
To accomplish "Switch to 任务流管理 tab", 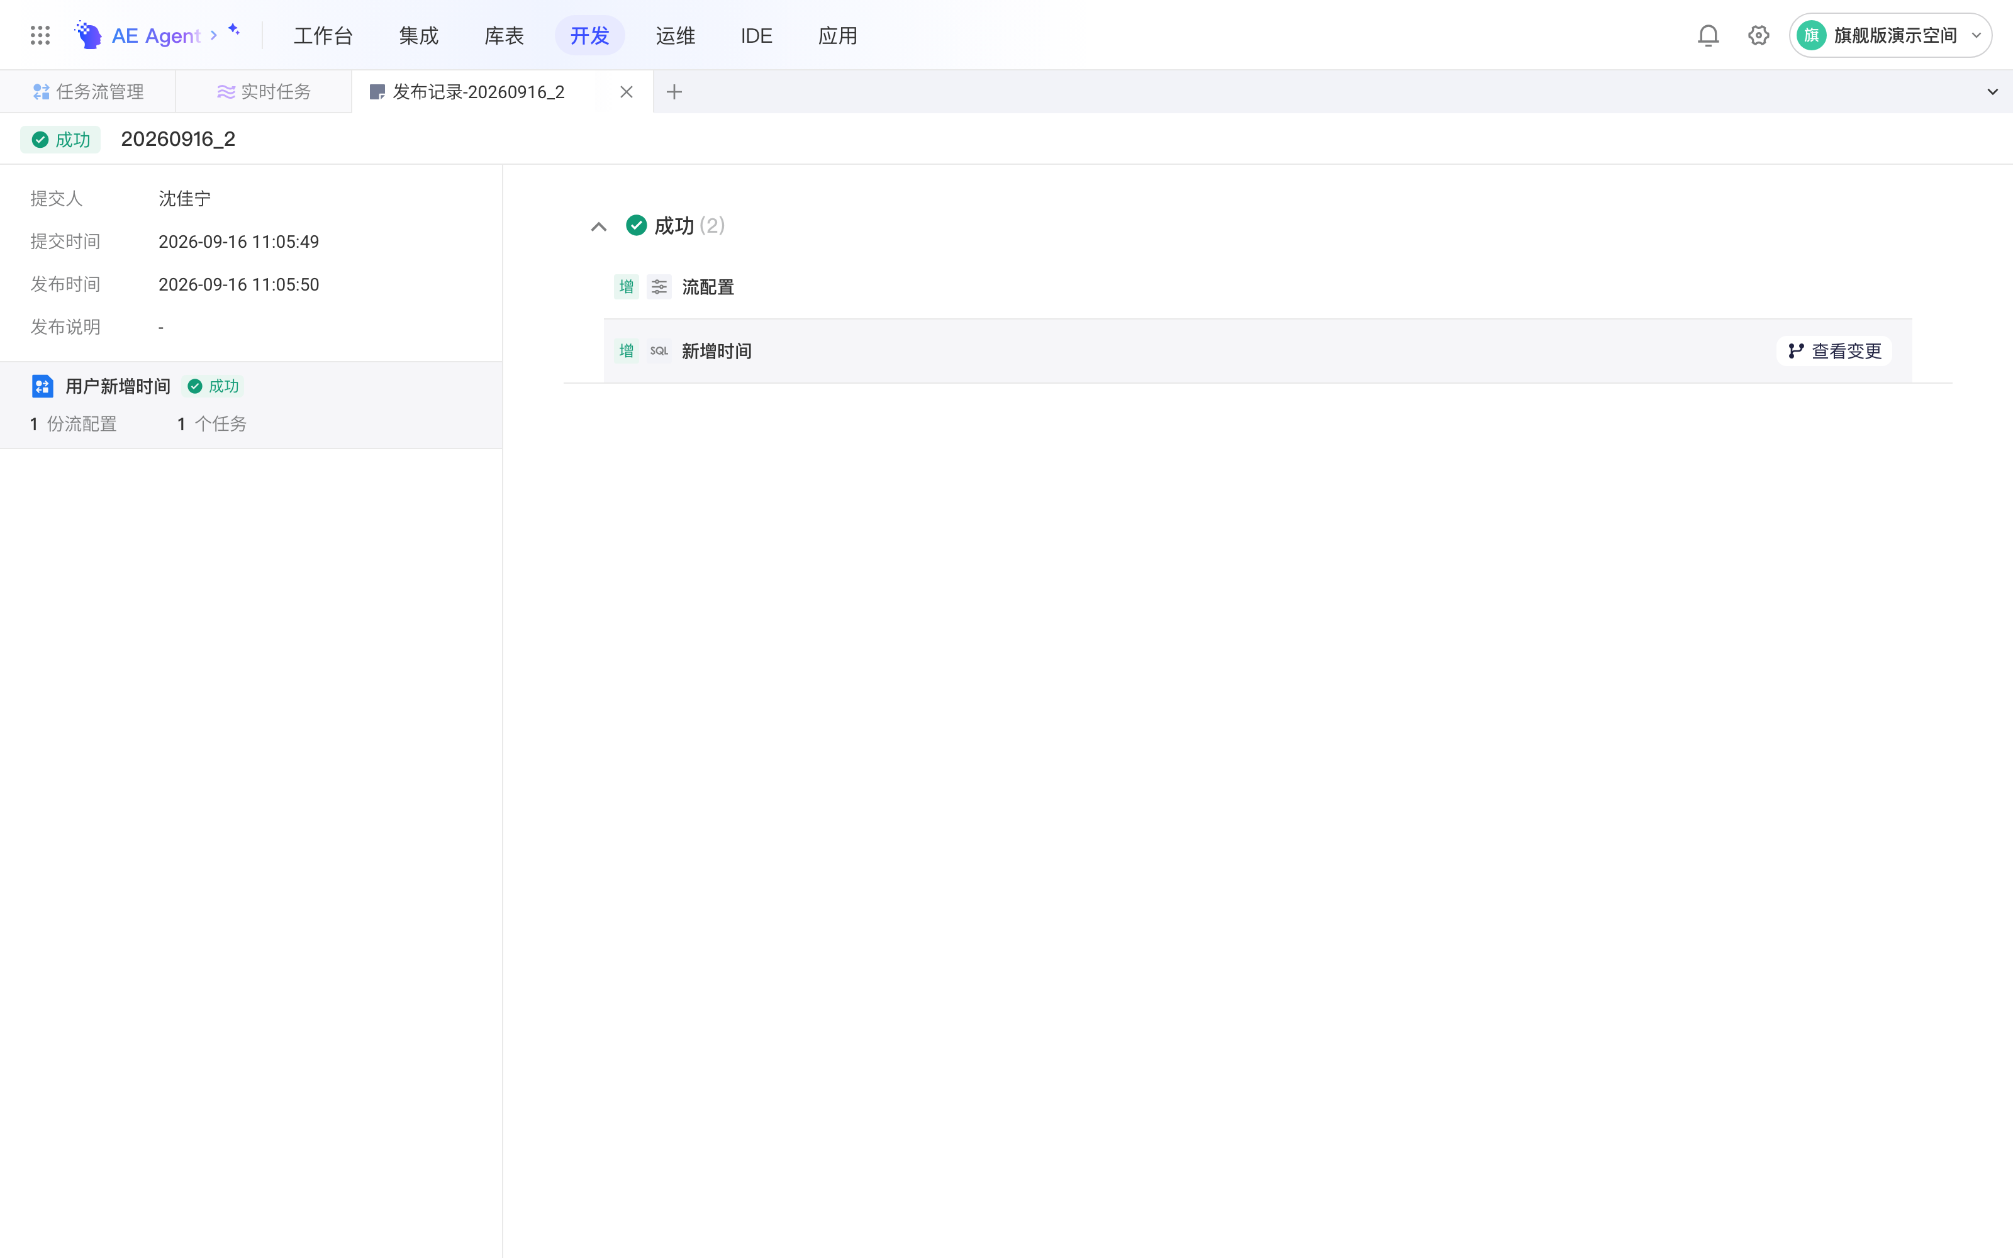I will pyautogui.click(x=88, y=92).
